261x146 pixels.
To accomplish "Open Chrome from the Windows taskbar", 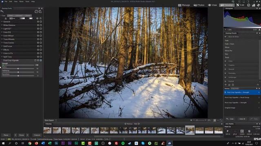I will 30,143.
